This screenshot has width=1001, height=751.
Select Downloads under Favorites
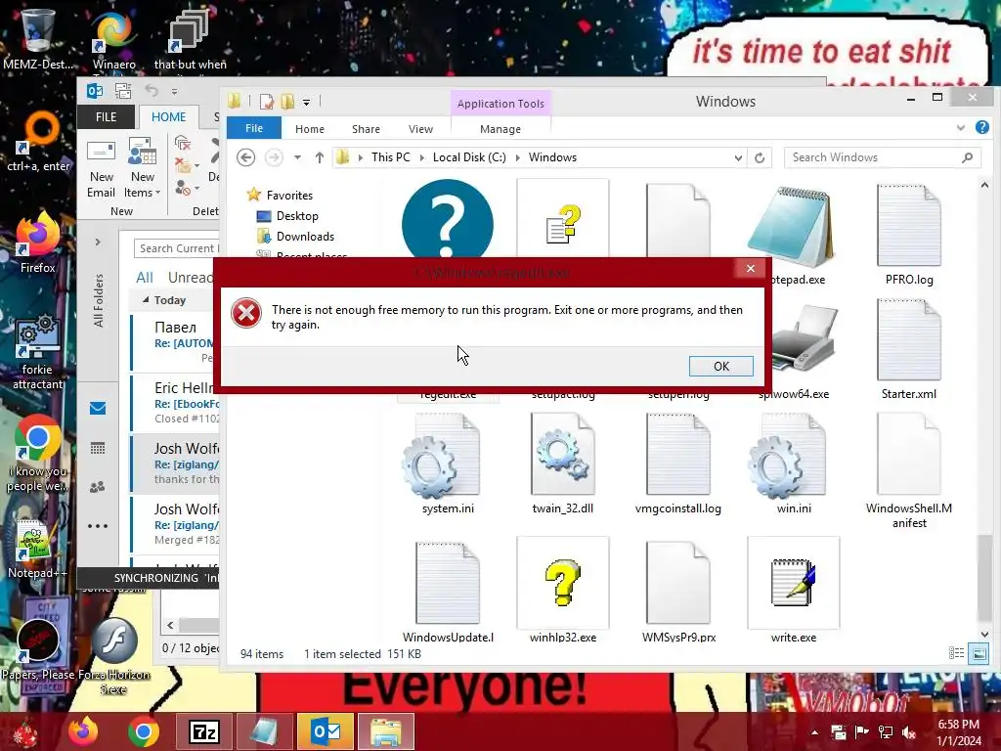point(305,237)
